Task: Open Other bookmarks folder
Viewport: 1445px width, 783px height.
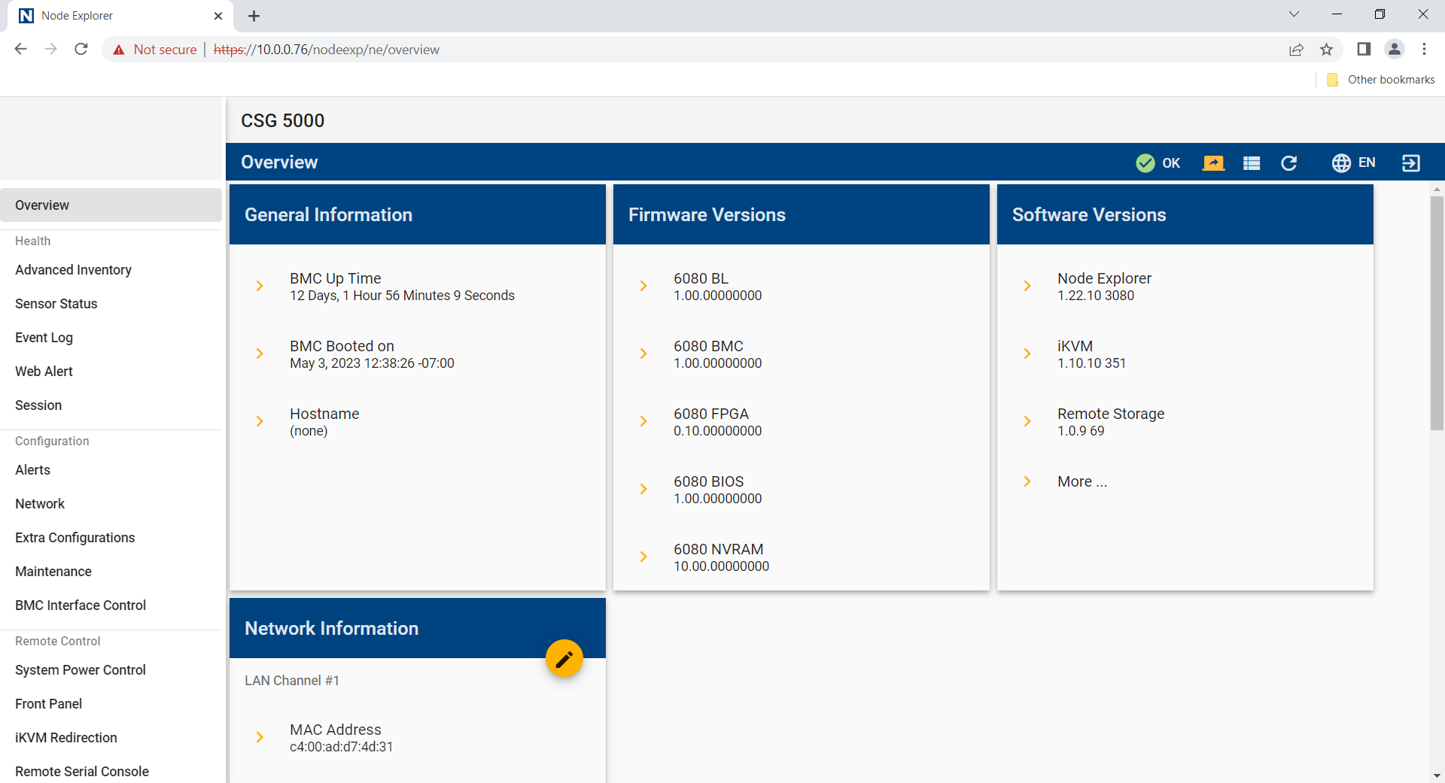Action: pyautogui.click(x=1381, y=80)
